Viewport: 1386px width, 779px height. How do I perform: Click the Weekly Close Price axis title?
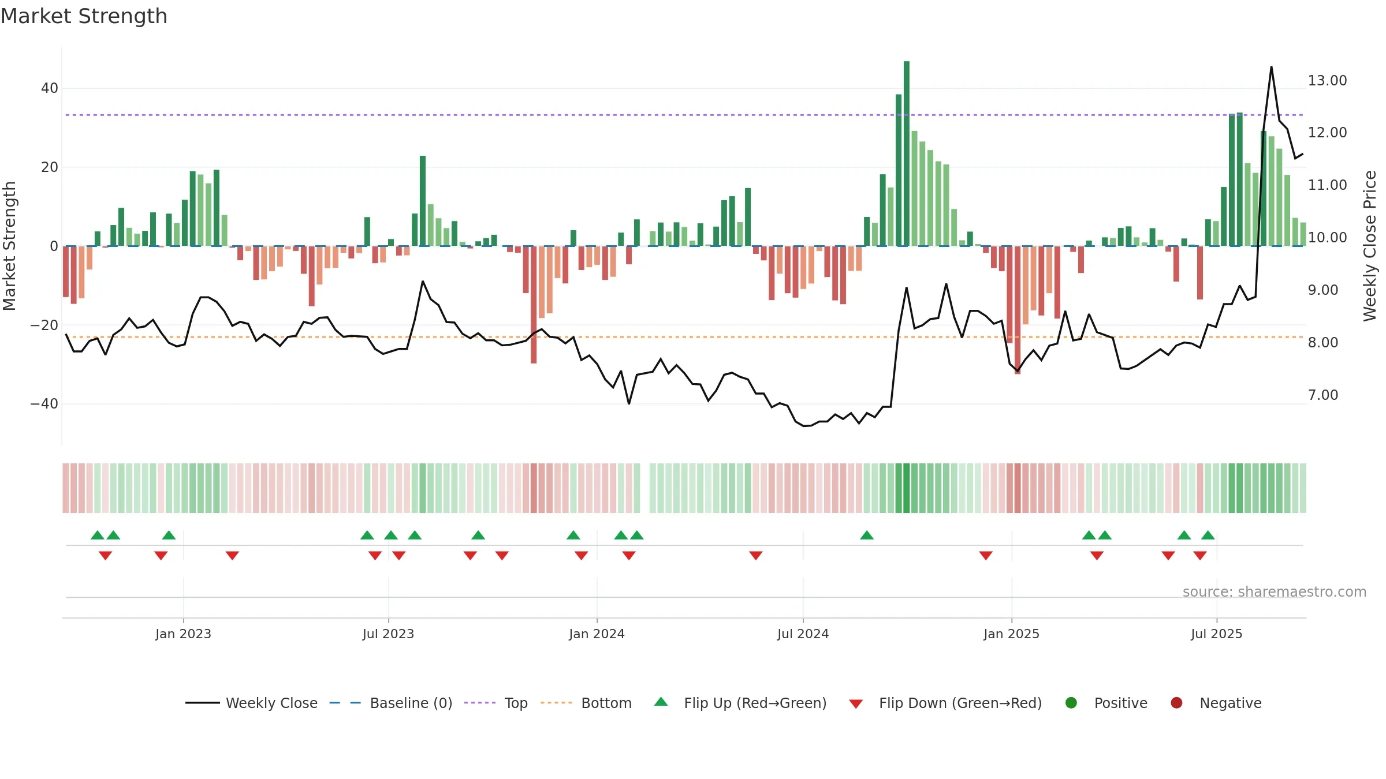click(x=1370, y=246)
